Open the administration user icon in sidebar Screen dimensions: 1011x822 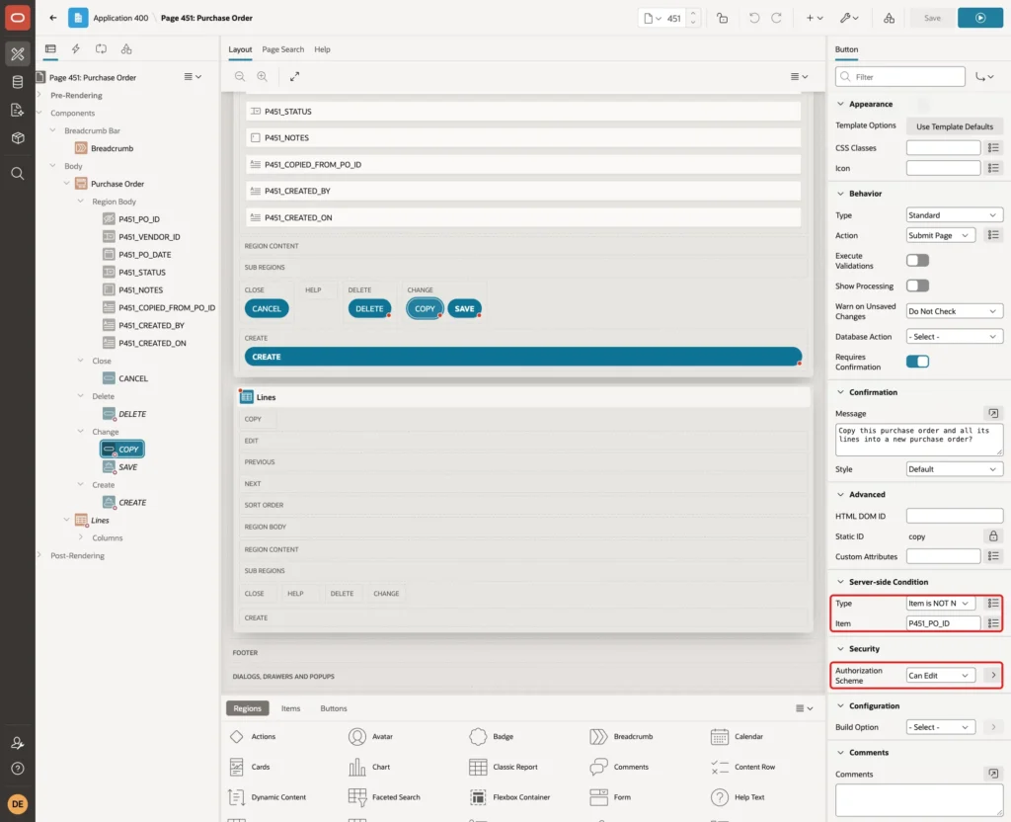coord(18,743)
